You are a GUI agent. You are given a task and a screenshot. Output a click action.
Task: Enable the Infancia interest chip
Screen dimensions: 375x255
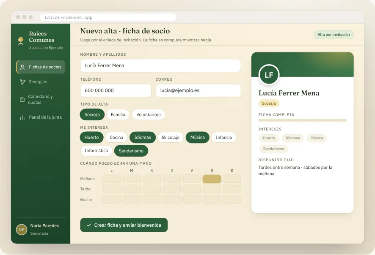click(x=224, y=137)
